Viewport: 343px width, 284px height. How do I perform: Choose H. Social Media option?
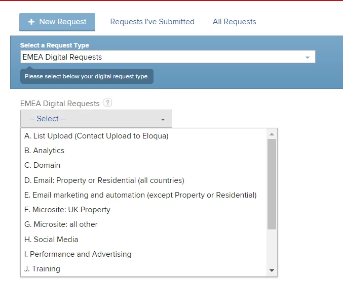coord(144,240)
